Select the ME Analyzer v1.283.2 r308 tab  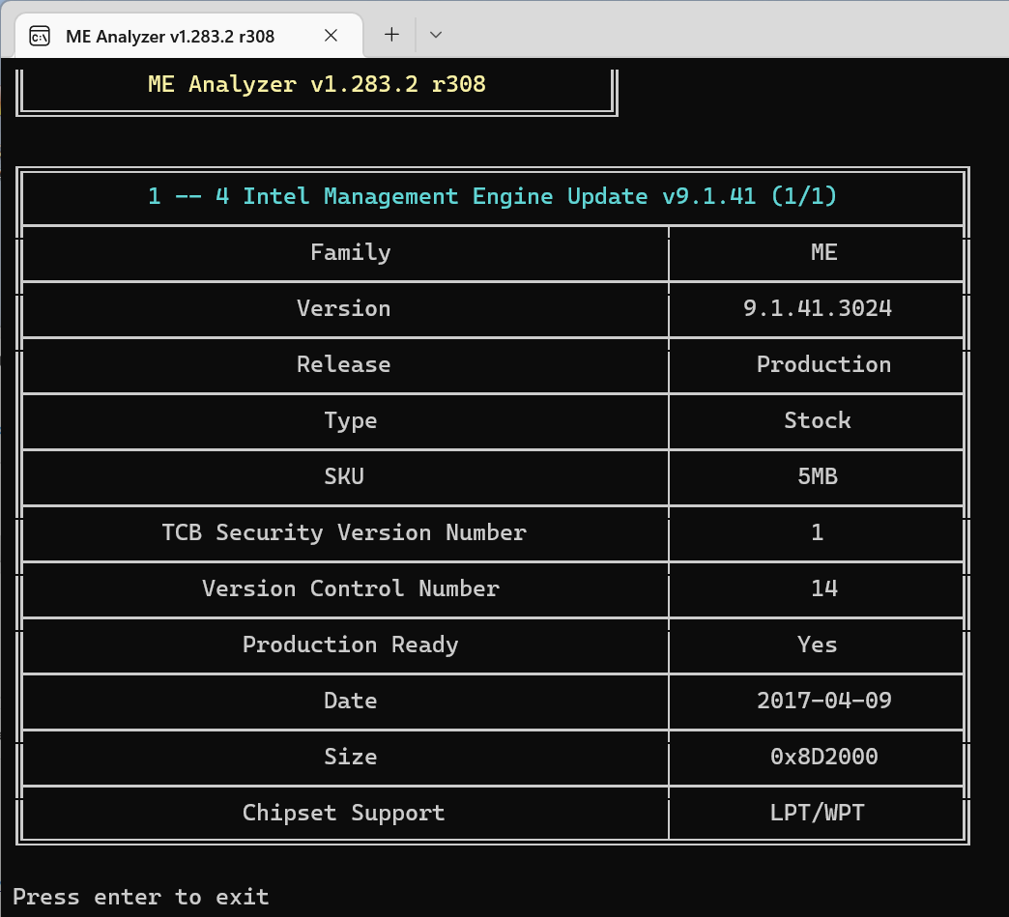(x=170, y=37)
